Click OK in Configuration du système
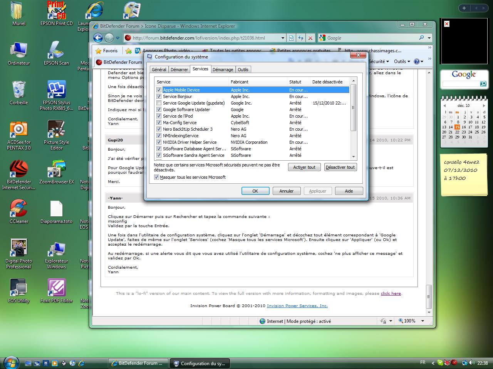This screenshot has height=369, width=493. coord(255,191)
